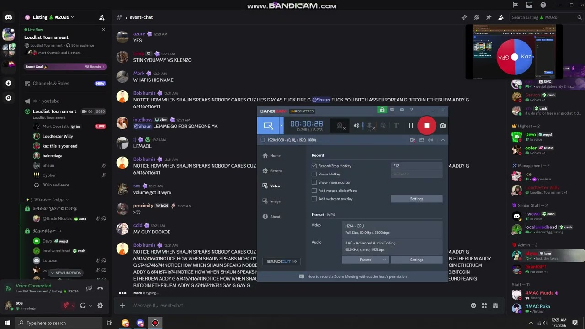Open the Boost Goal 98 Boosts bar

tap(65, 67)
